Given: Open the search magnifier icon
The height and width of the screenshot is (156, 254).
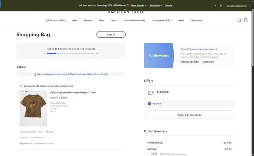Looking at the screenshot, I should tap(239, 20).
